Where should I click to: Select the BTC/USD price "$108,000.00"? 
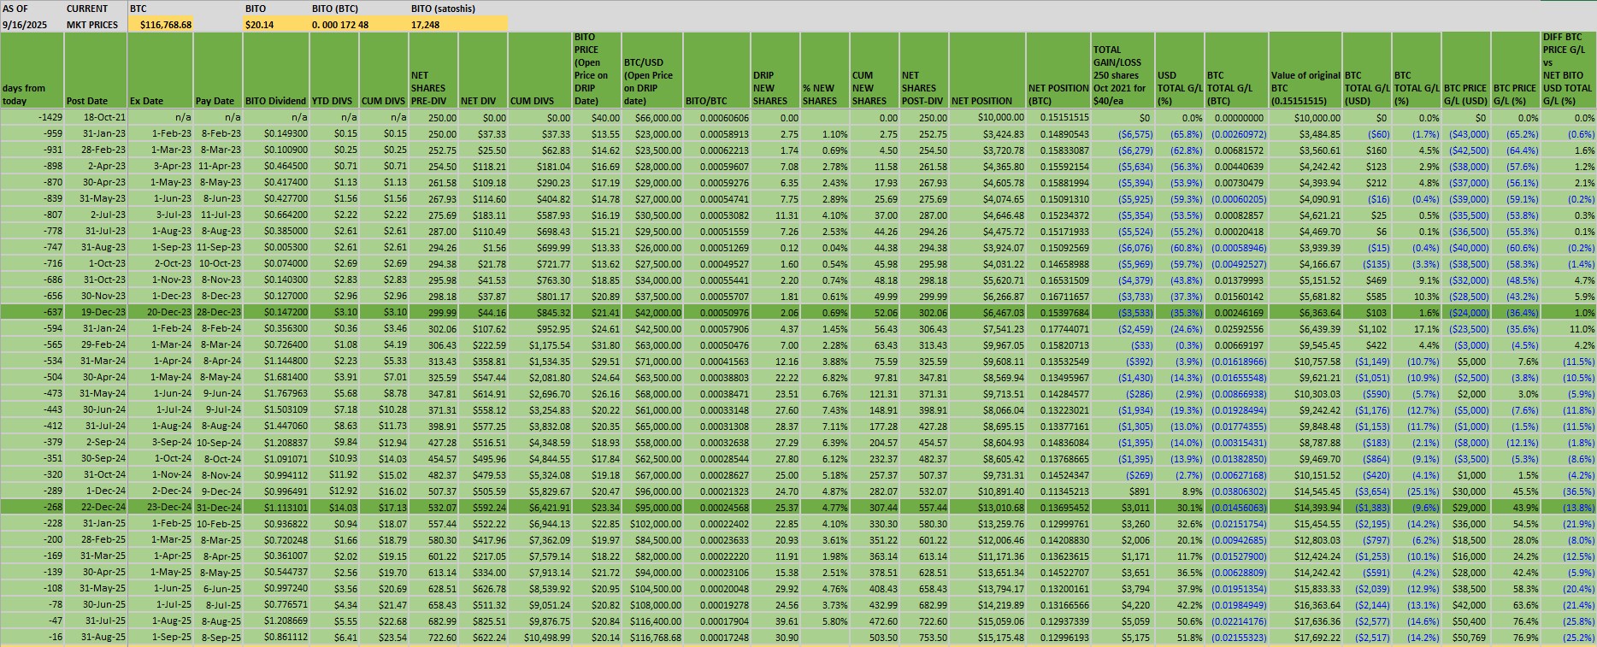tap(654, 604)
